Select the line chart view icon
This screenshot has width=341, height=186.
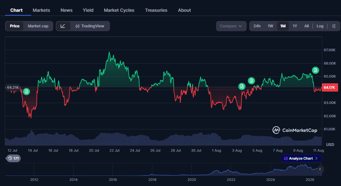(x=63, y=26)
